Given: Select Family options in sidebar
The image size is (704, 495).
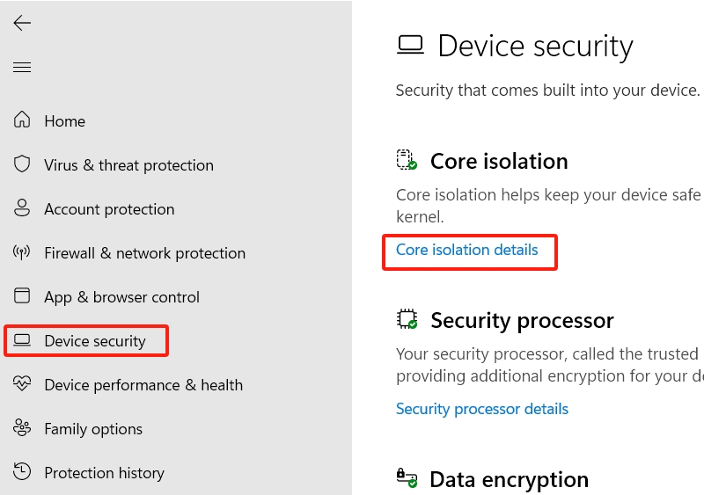Looking at the screenshot, I should (x=93, y=429).
